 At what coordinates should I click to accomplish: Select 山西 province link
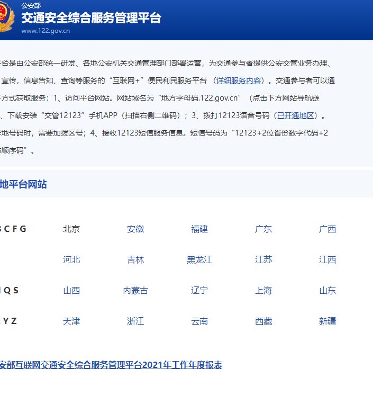(x=71, y=290)
